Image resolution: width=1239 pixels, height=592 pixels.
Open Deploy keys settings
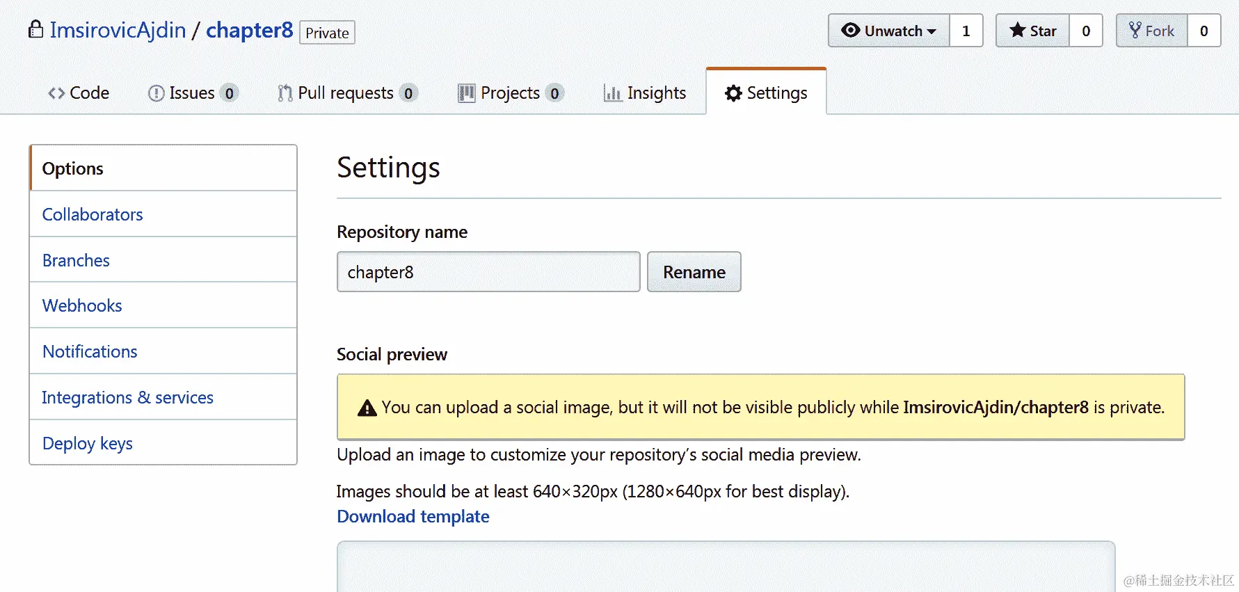(163, 443)
